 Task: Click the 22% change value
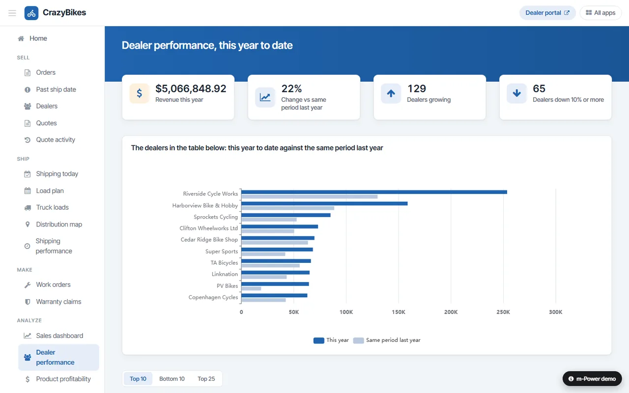click(x=291, y=89)
